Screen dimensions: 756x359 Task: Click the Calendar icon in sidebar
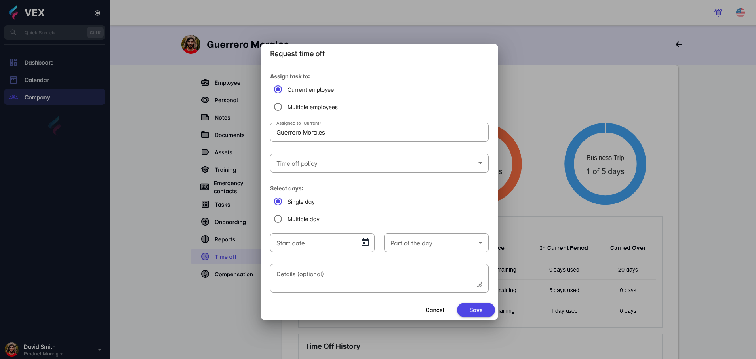pyautogui.click(x=13, y=80)
